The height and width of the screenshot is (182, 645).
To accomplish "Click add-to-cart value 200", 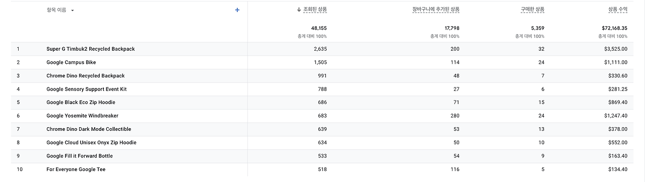I will point(455,49).
